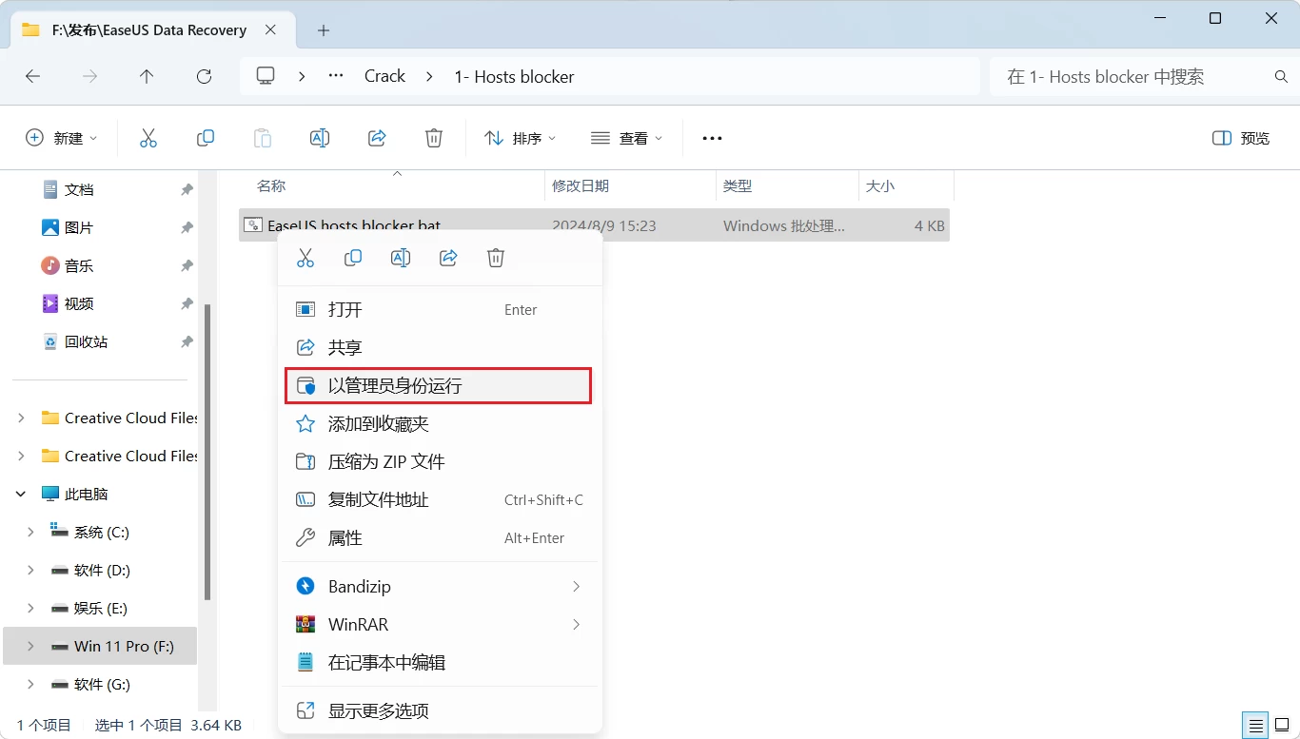The image size is (1300, 739).
Task: Expand the 系统 (C:) drive node
Action: click(x=30, y=533)
